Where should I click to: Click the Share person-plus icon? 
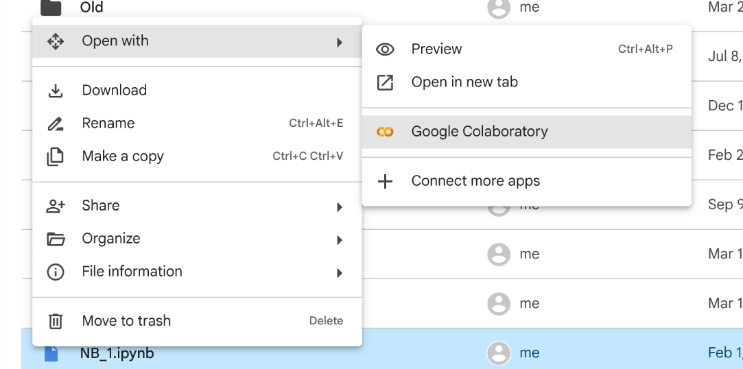(x=56, y=206)
